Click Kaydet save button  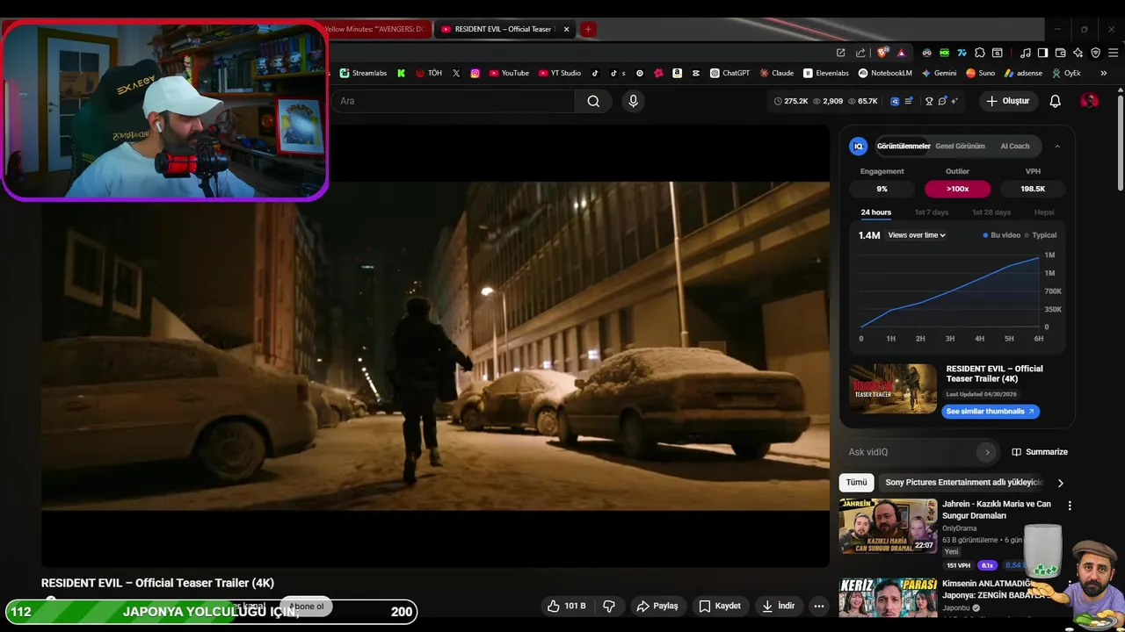(720, 606)
